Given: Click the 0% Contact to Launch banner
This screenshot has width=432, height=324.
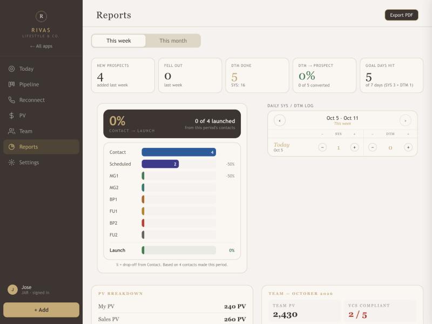Looking at the screenshot, I should [x=172, y=124].
